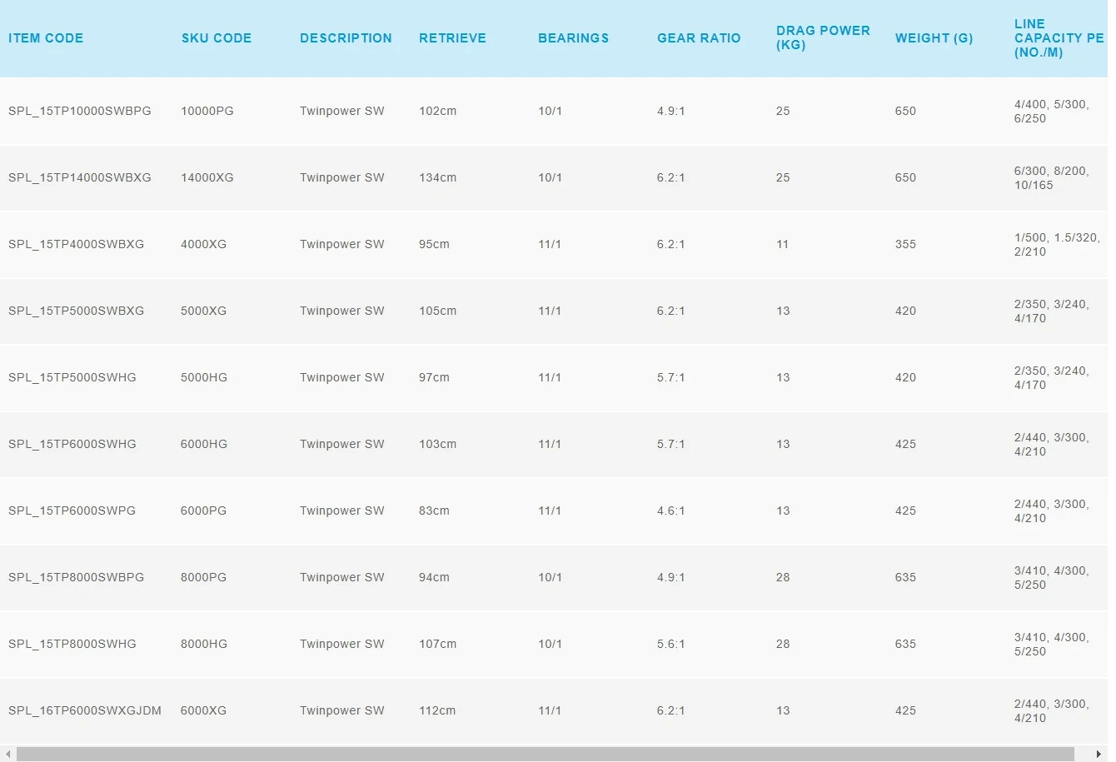Click SKU code 8000PG
1116x762 pixels.
coord(203,577)
